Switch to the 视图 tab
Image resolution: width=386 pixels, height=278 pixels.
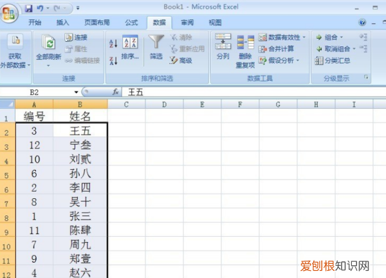click(215, 23)
